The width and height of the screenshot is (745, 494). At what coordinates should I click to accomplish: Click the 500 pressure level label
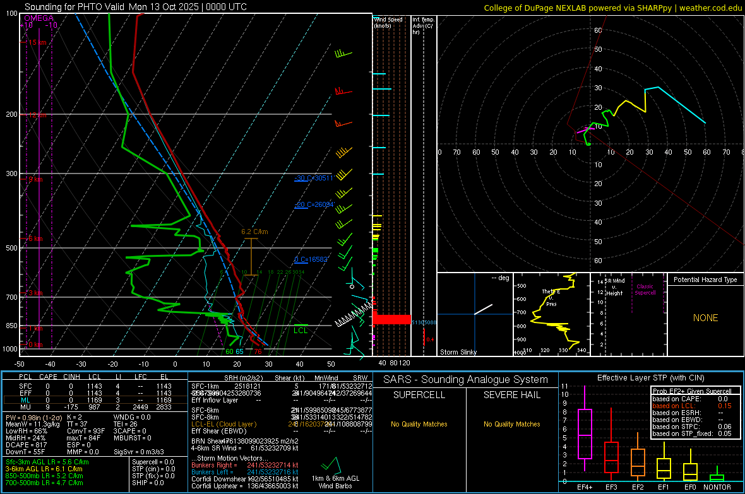(11, 248)
